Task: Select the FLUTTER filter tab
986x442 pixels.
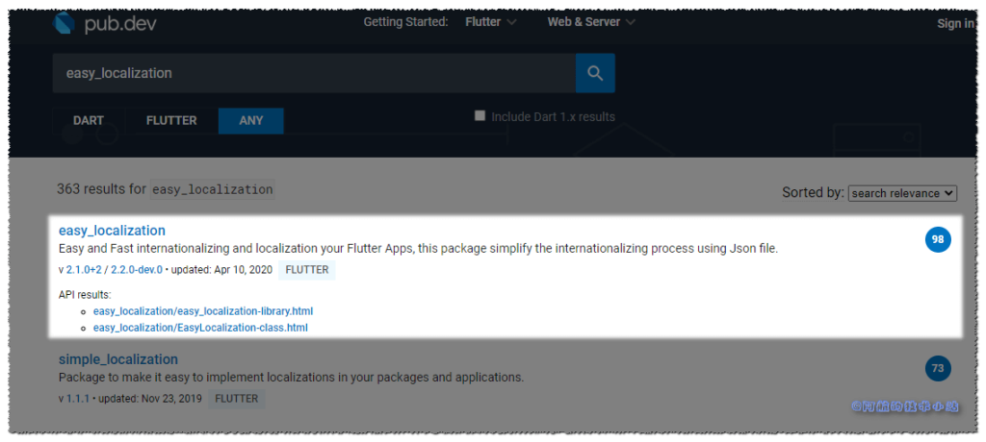Action: (171, 121)
